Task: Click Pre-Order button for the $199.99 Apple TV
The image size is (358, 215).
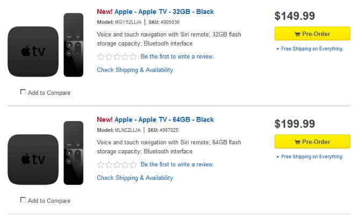Action: point(308,142)
